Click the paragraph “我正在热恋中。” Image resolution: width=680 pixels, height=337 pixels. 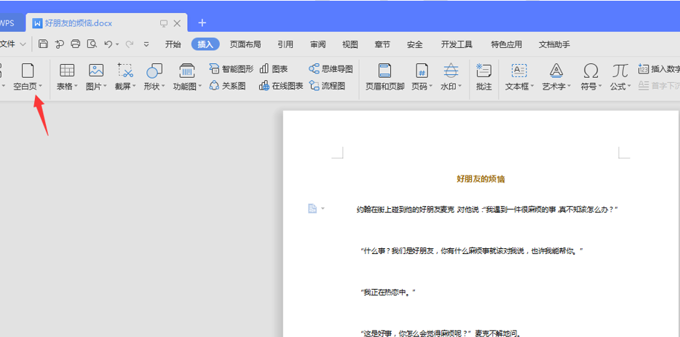point(388,292)
